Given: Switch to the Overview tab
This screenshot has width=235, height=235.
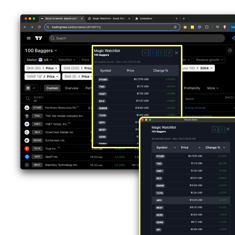Looking at the screenshot, I should pyautogui.click(x=71, y=88).
